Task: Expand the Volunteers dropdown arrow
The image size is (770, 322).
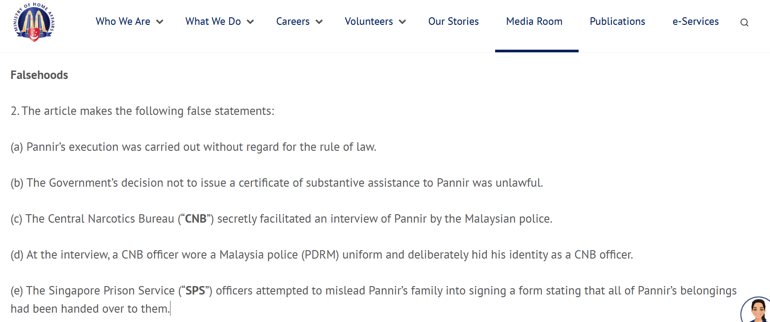Action: pyautogui.click(x=402, y=22)
